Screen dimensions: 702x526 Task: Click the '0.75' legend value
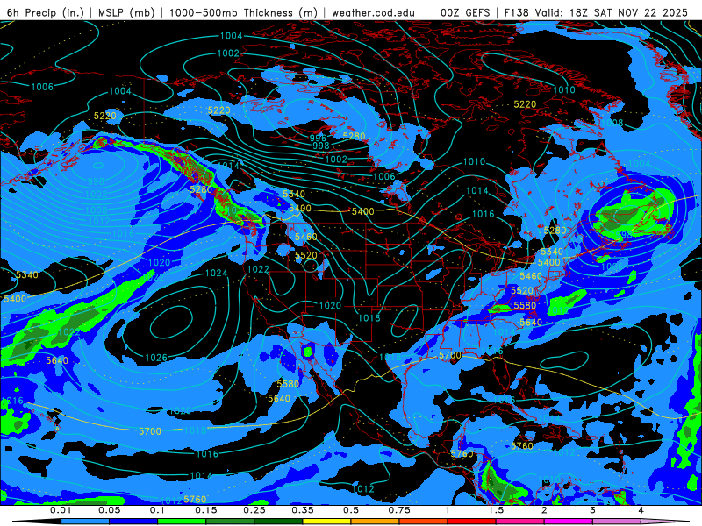tap(399, 510)
